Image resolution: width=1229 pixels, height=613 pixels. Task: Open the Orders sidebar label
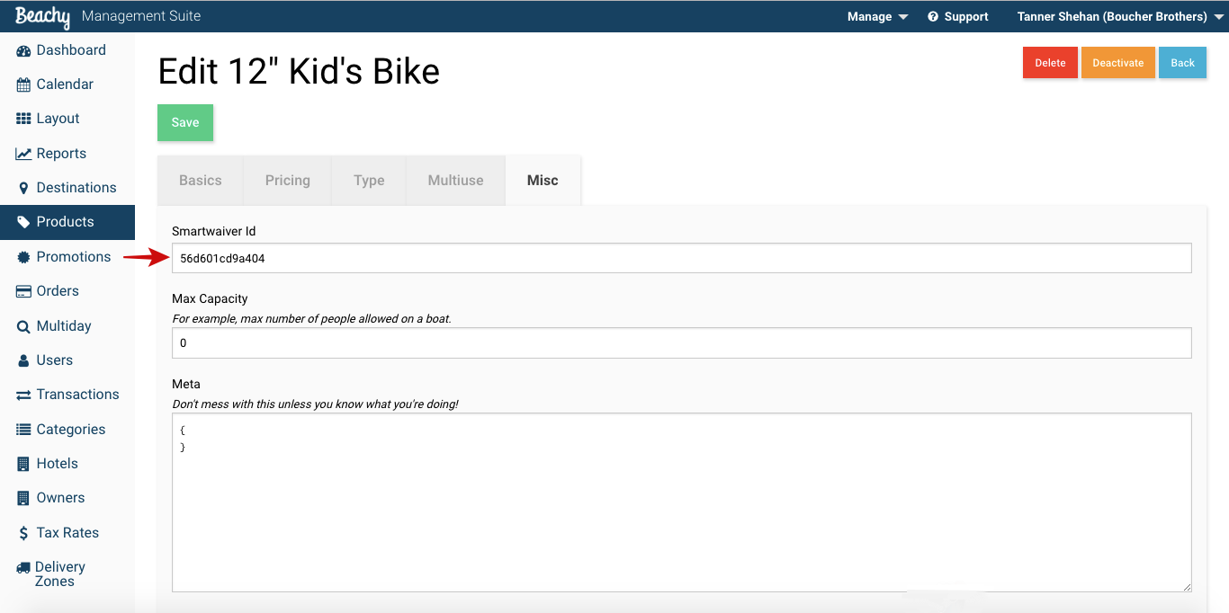pyautogui.click(x=58, y=291)
